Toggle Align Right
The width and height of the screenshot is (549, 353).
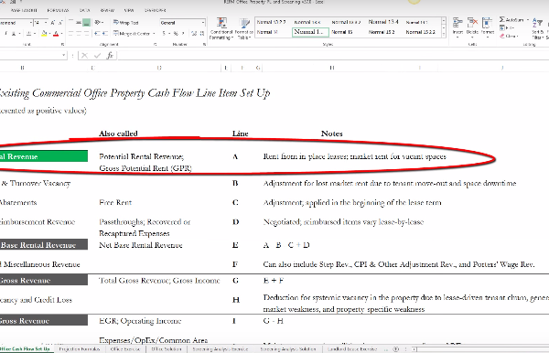(86, 34)
